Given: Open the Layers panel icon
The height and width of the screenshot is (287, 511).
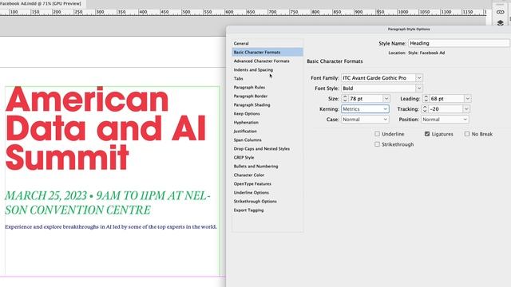Looking at the screenshot, I should click(x=501, y=23).
